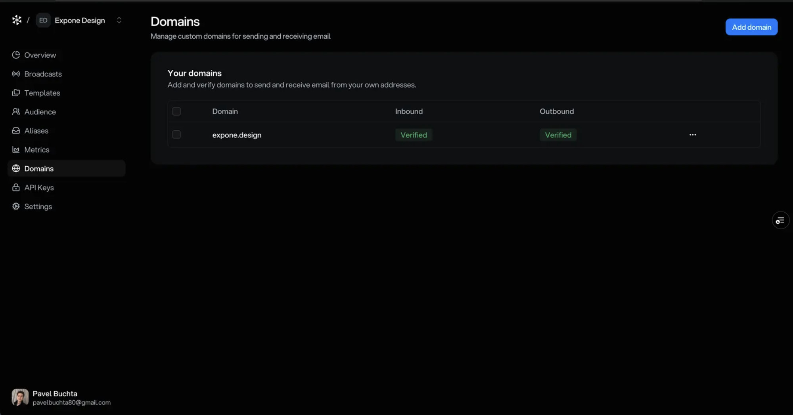The height and width of the screenshot is (415, 793).
Task: Open the expone.design domain entry
Action: point(237,135)
